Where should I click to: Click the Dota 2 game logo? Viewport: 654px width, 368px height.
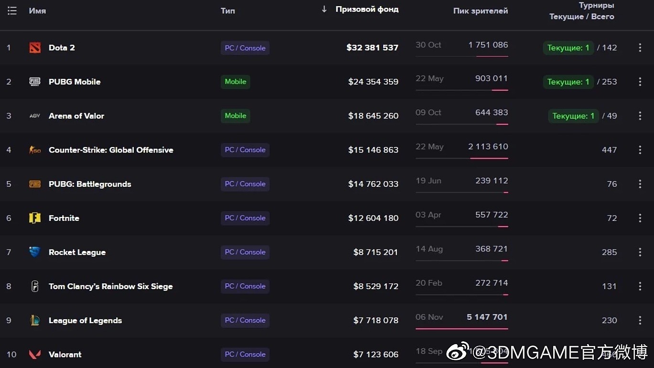(x=35, y=48)
